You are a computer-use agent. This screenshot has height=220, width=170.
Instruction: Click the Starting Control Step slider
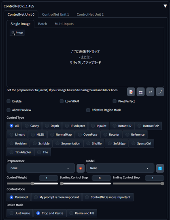[x=85, y=184]
